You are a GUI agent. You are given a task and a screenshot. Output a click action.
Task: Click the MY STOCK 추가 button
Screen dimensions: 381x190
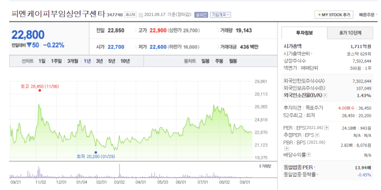point(334,15)
